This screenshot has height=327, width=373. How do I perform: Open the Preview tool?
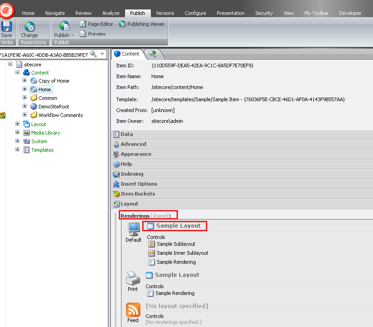tap(93, 34)
